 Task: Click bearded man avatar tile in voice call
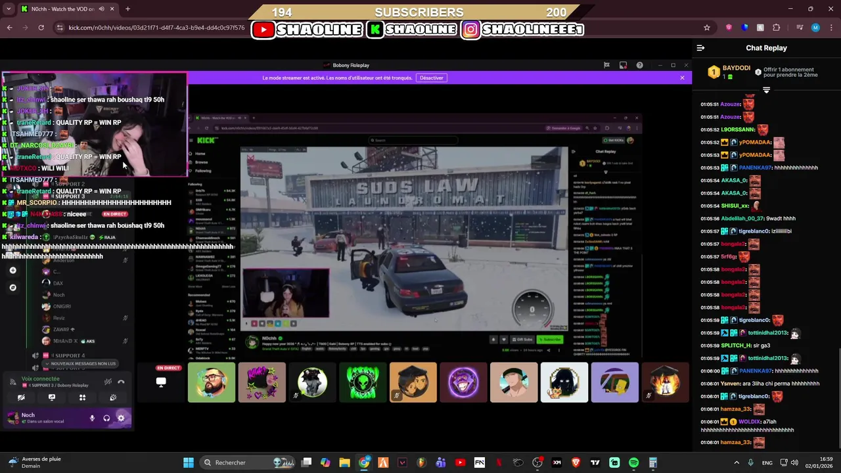(212, 382)
